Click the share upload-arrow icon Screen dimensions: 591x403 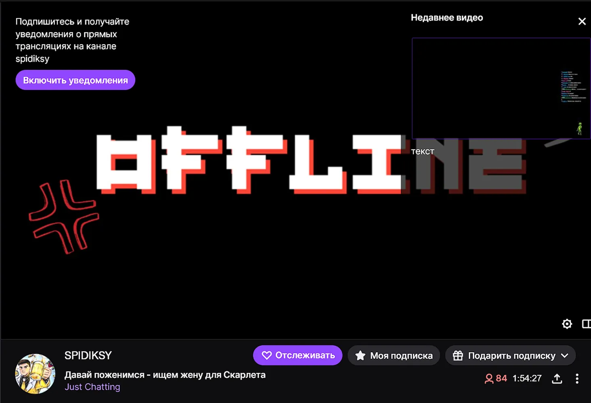tap(557, 378)
